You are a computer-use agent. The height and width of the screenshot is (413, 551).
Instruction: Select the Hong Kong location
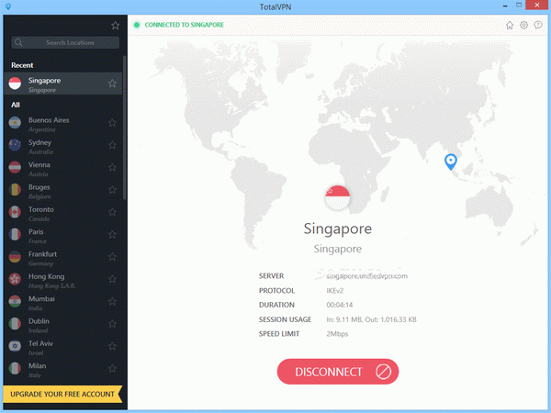[62, 279]
